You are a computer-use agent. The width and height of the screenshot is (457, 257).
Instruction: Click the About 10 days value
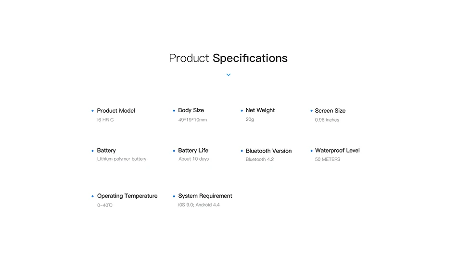pyautogui.click(x=193, y=159)
